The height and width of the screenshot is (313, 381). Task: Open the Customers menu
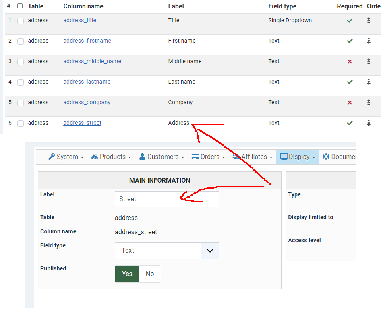pyautogui.click(x=162, y=157)
